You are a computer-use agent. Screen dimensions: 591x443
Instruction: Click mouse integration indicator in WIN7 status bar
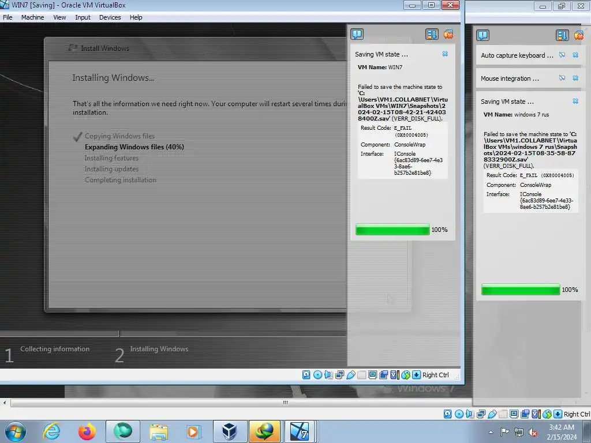(x=406, y=375)
